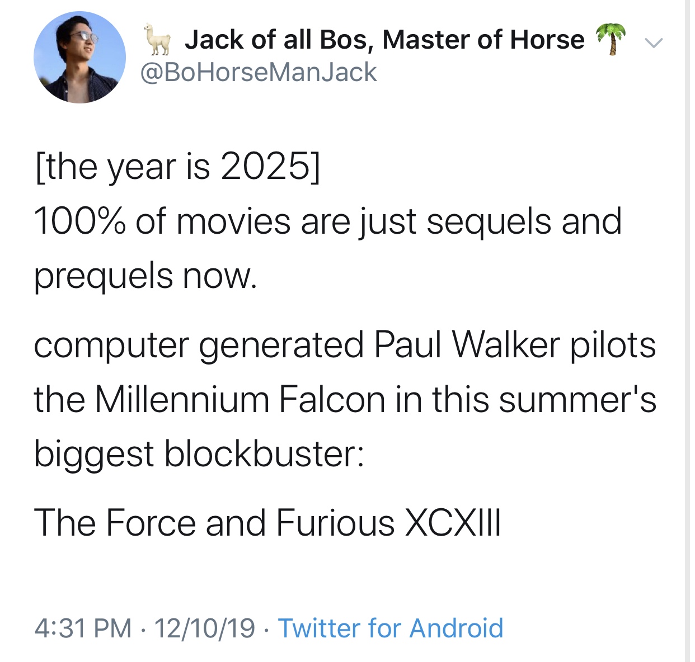Click the "[the year is 2025]" line
This screenshot has width=695, height=662.
point(177,167)
